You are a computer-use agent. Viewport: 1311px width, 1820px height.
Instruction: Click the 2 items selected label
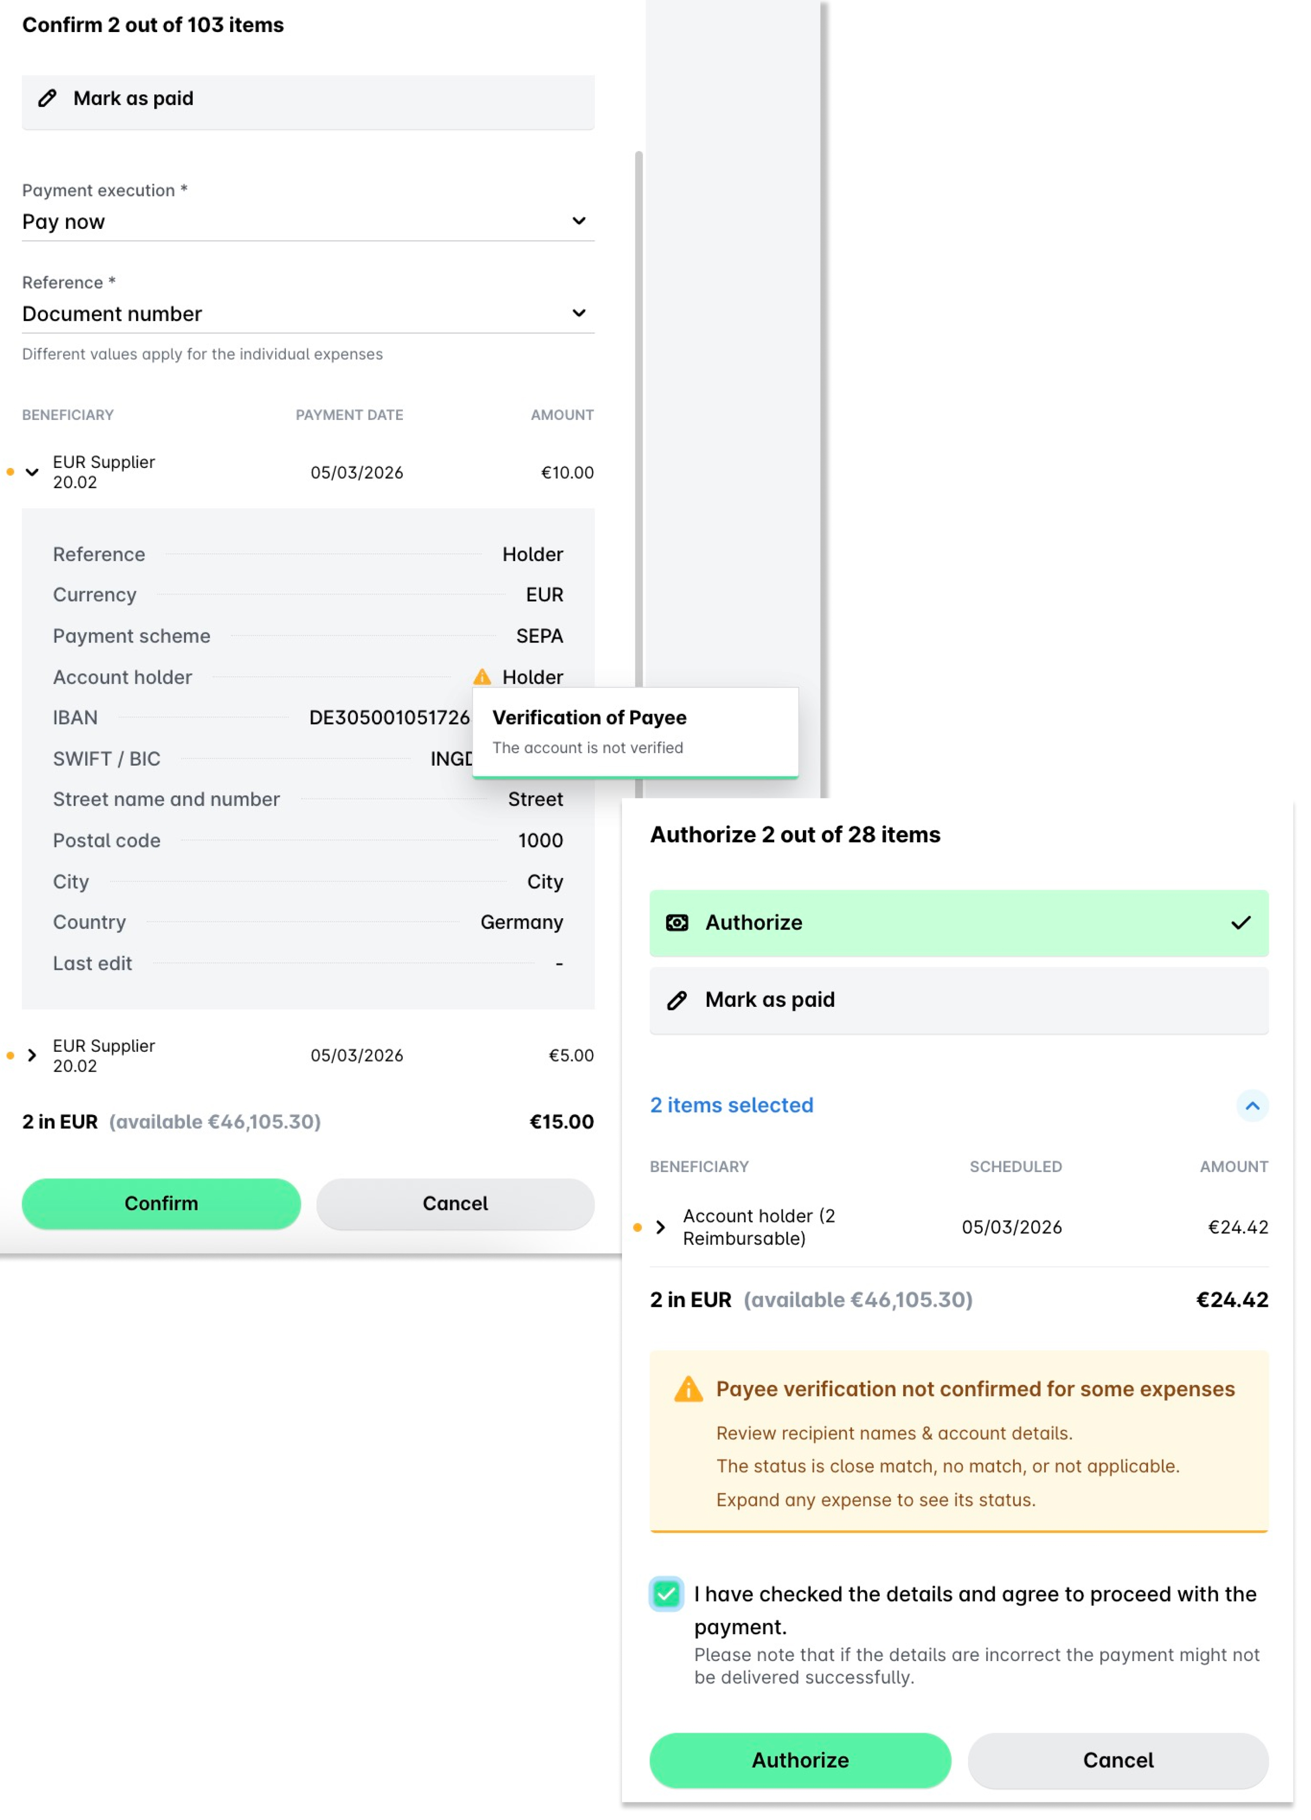coord(731,1106)
